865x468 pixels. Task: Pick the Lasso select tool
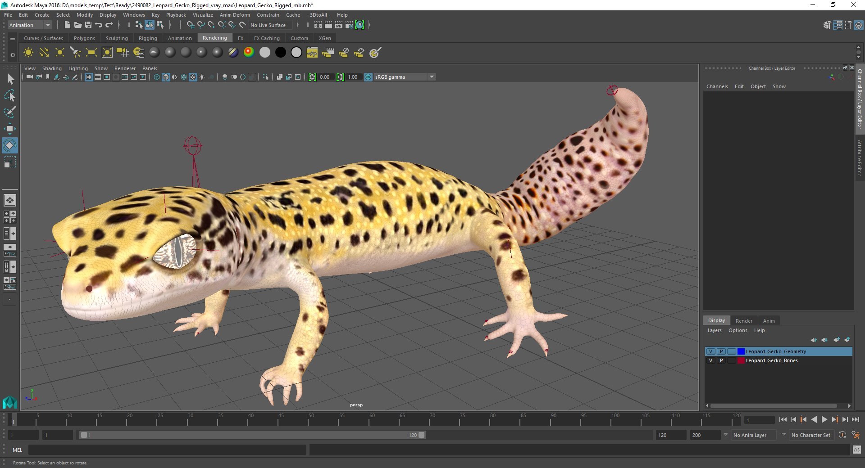[x=9, y=95]
